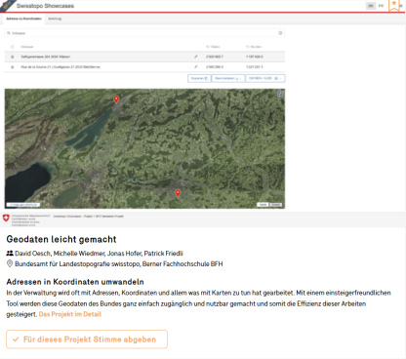Open the CH1903+ / LV95 coordinate system dropdown
This screenshot has height=359, width=406.
pos(265,78)
